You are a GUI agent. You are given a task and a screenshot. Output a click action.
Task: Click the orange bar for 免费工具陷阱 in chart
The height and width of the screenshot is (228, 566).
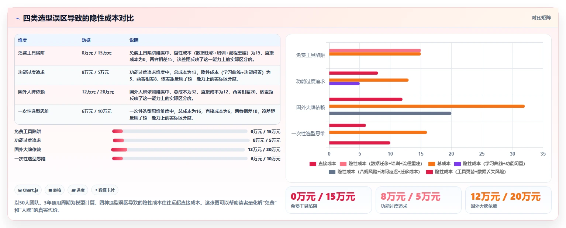[375, 54]
